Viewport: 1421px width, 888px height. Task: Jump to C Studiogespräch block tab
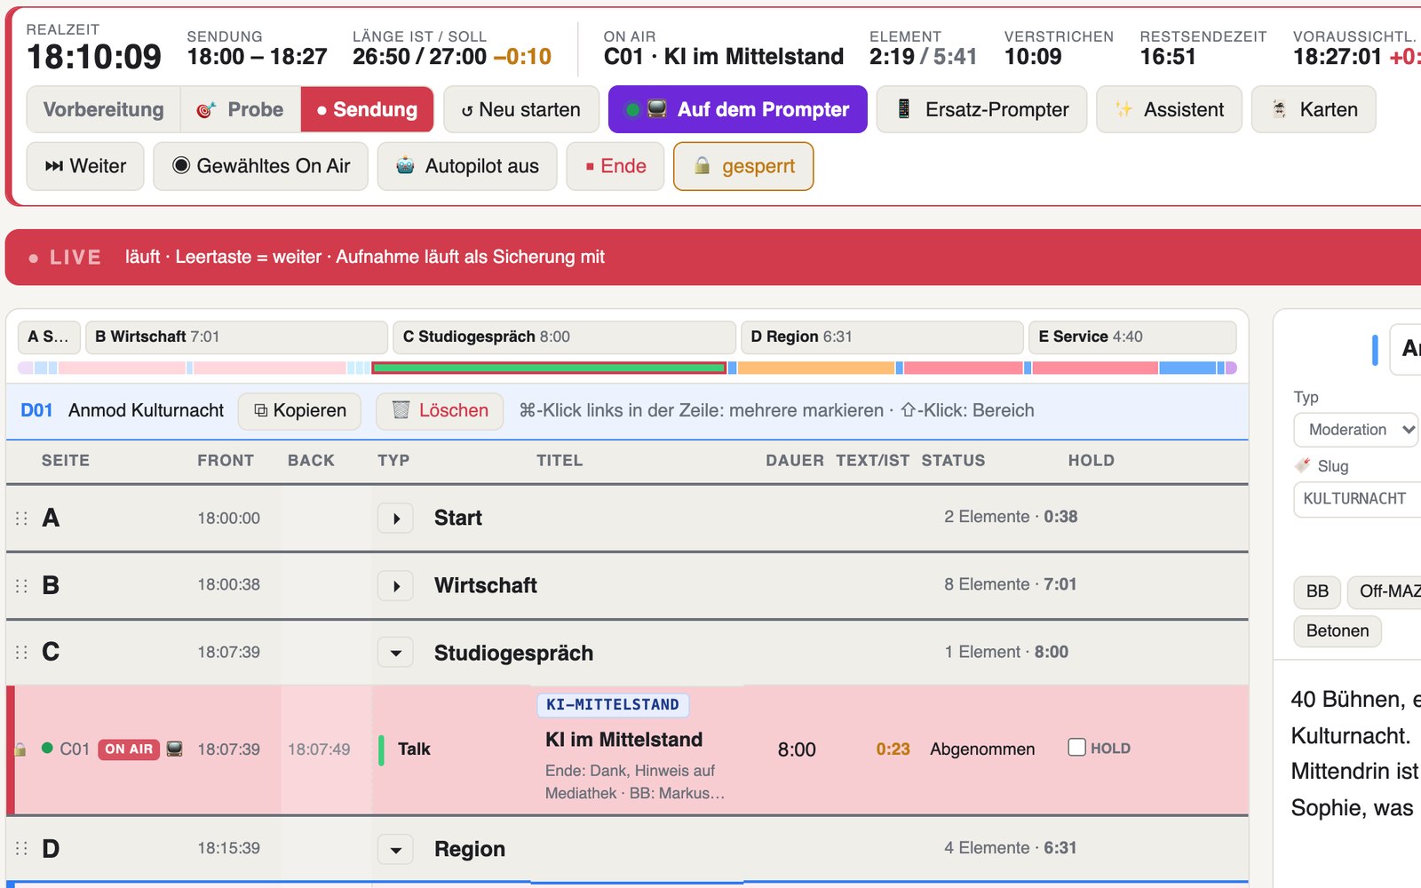coord(564,337)
